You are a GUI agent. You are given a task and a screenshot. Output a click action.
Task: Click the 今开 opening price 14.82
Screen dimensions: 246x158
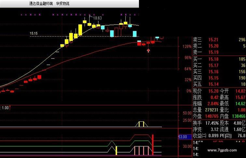pos(240,91)
